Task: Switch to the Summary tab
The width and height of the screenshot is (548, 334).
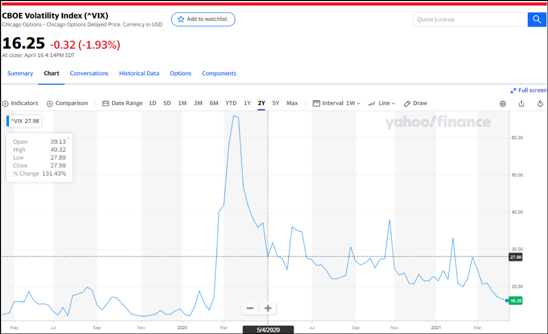Action: [x=20, y=73]
